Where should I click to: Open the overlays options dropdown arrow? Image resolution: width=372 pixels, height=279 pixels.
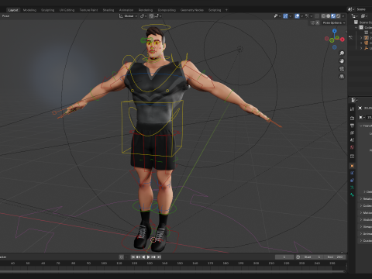click(301, 16)
